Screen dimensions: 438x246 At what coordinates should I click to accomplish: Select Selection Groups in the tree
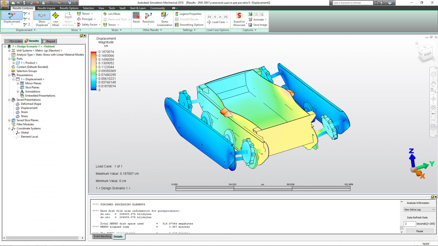click(27, 71)
